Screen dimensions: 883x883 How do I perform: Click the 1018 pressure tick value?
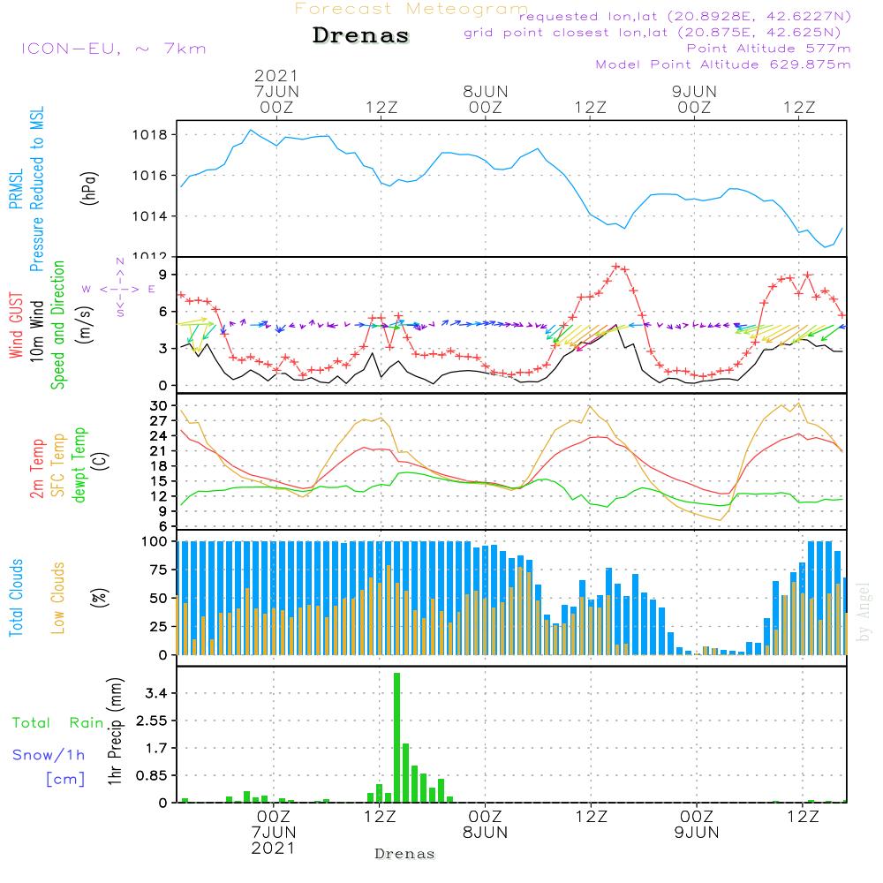click(150, 134)
